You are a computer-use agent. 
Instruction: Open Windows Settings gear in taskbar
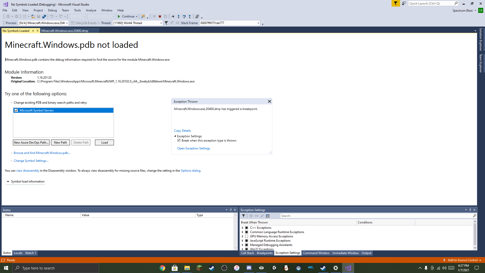[335, 268]
